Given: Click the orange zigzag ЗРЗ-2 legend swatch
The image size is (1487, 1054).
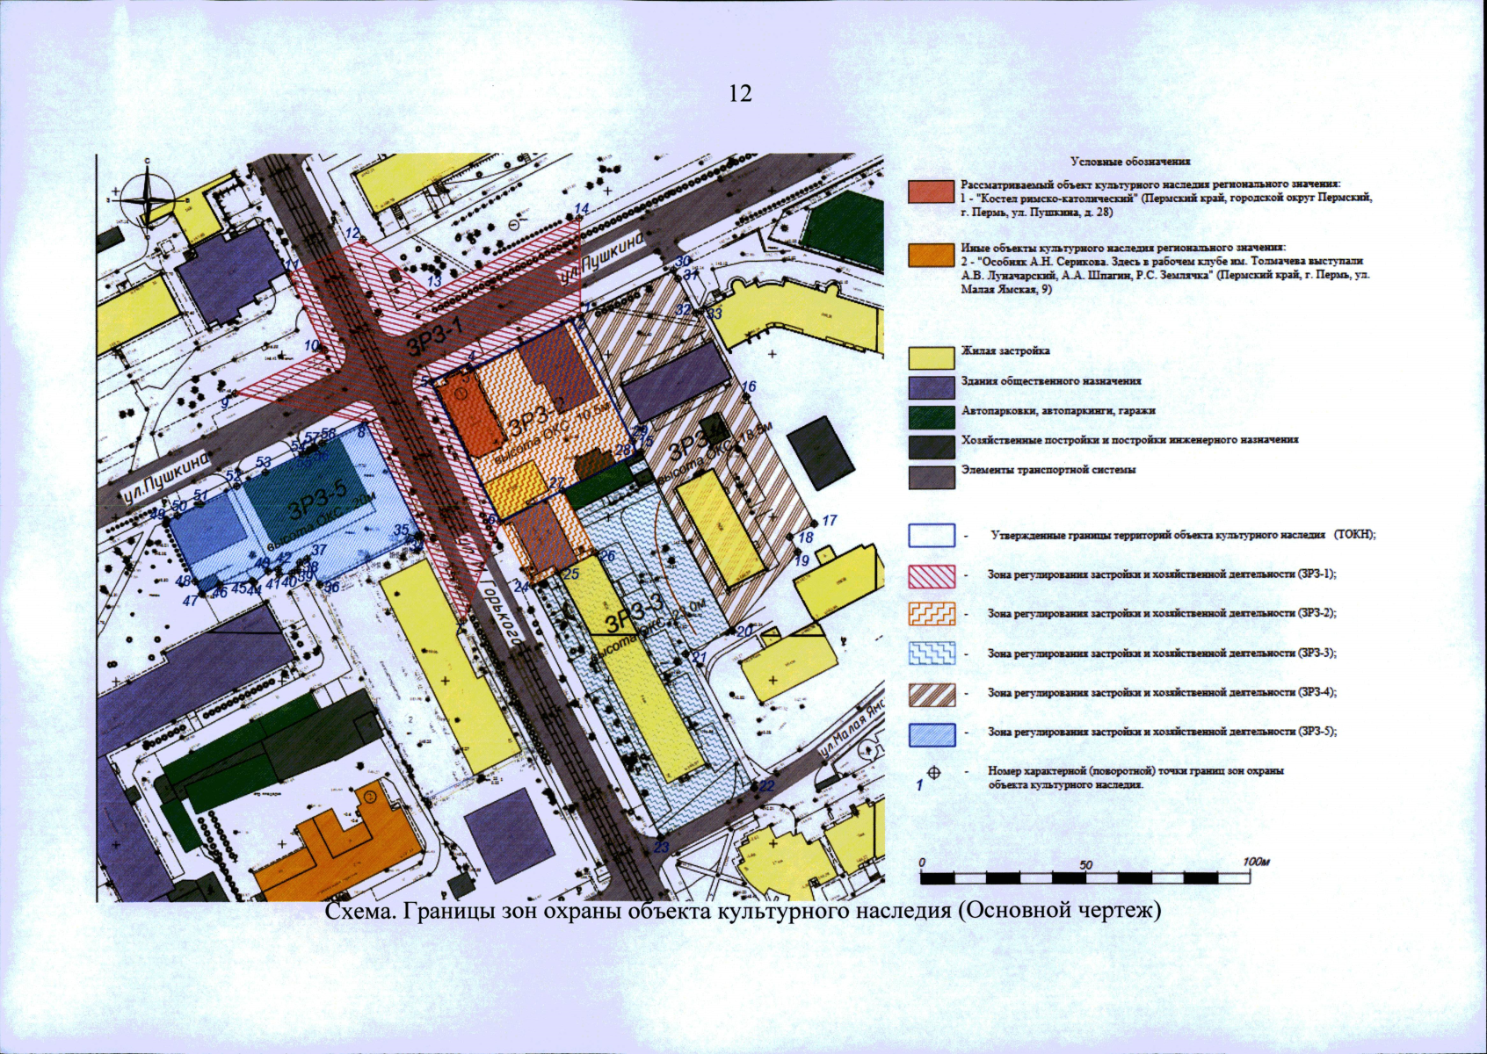Looking at the screenshot, I should click(932, 614).
